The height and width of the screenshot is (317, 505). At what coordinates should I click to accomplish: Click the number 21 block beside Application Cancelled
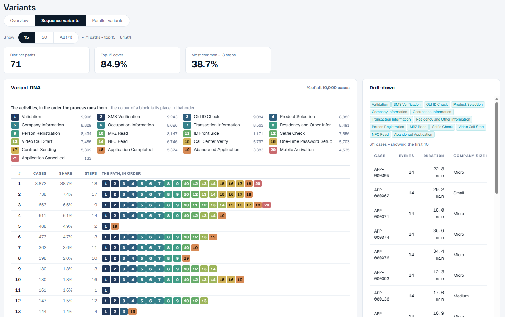coord(15,158)
